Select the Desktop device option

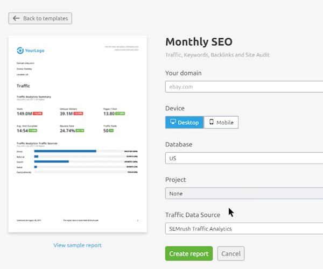click(x=184, y=123)
